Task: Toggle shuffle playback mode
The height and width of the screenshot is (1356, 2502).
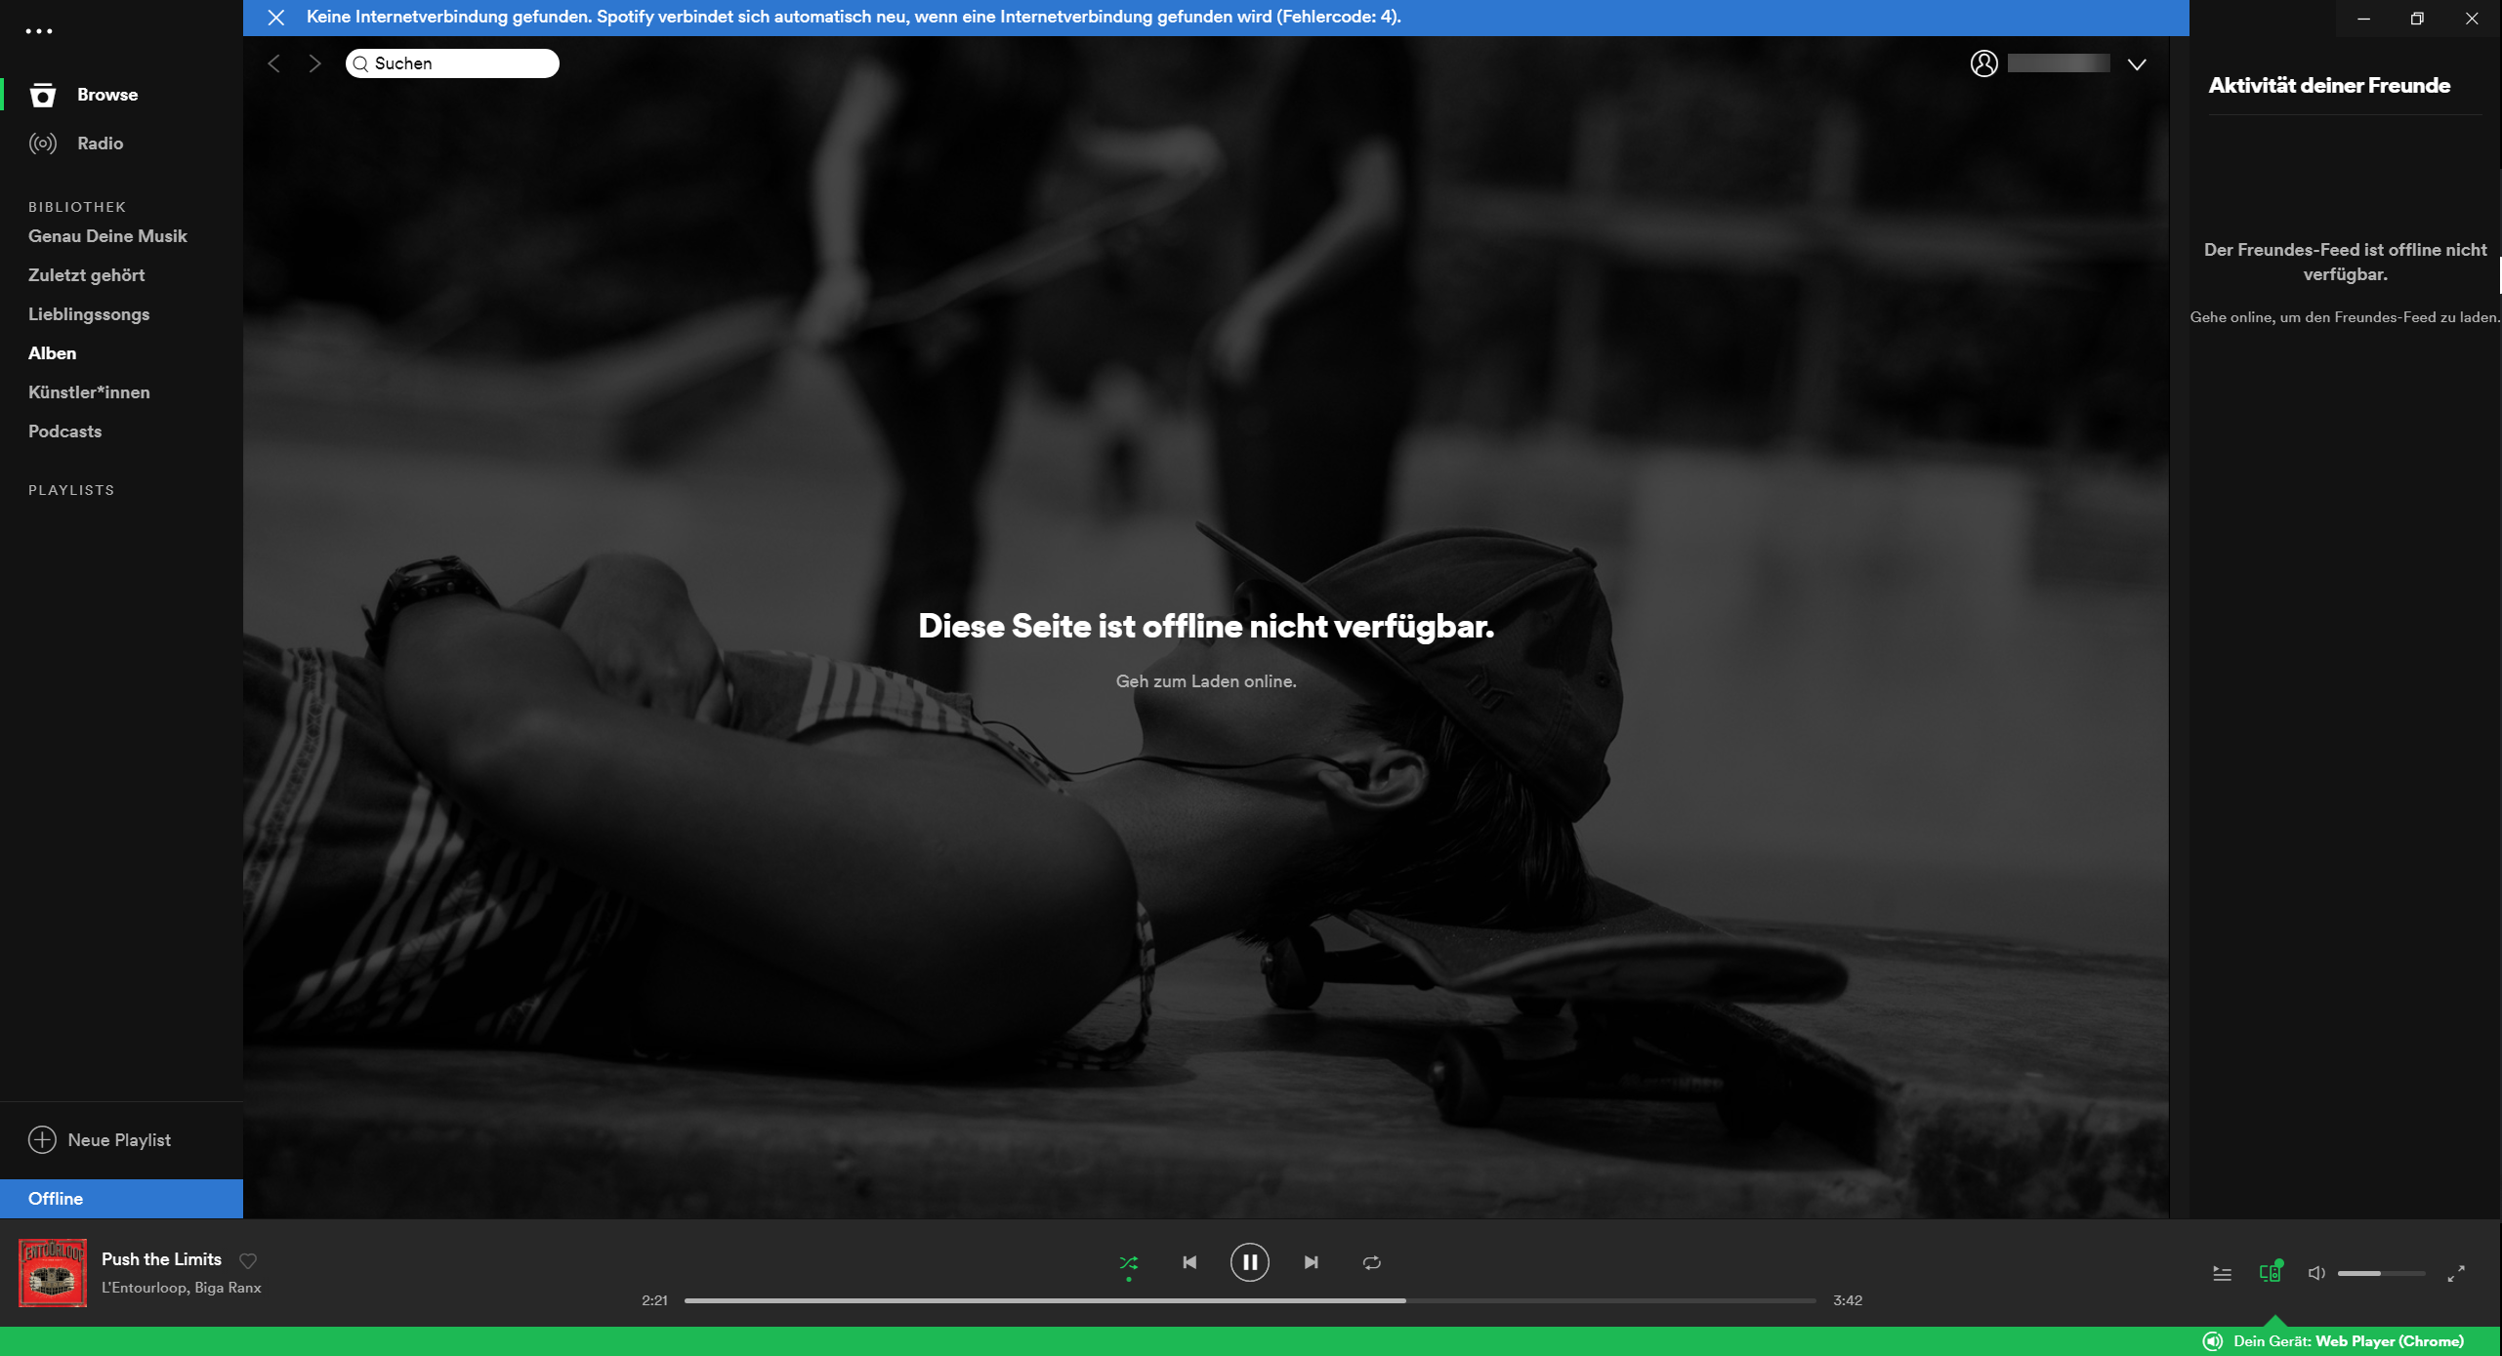Action: (1128, 1262)
